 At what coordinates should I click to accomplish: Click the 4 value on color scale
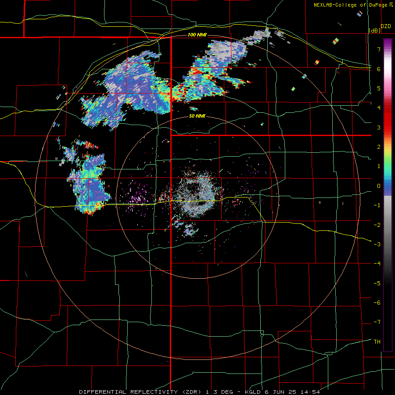click(379, 108)
